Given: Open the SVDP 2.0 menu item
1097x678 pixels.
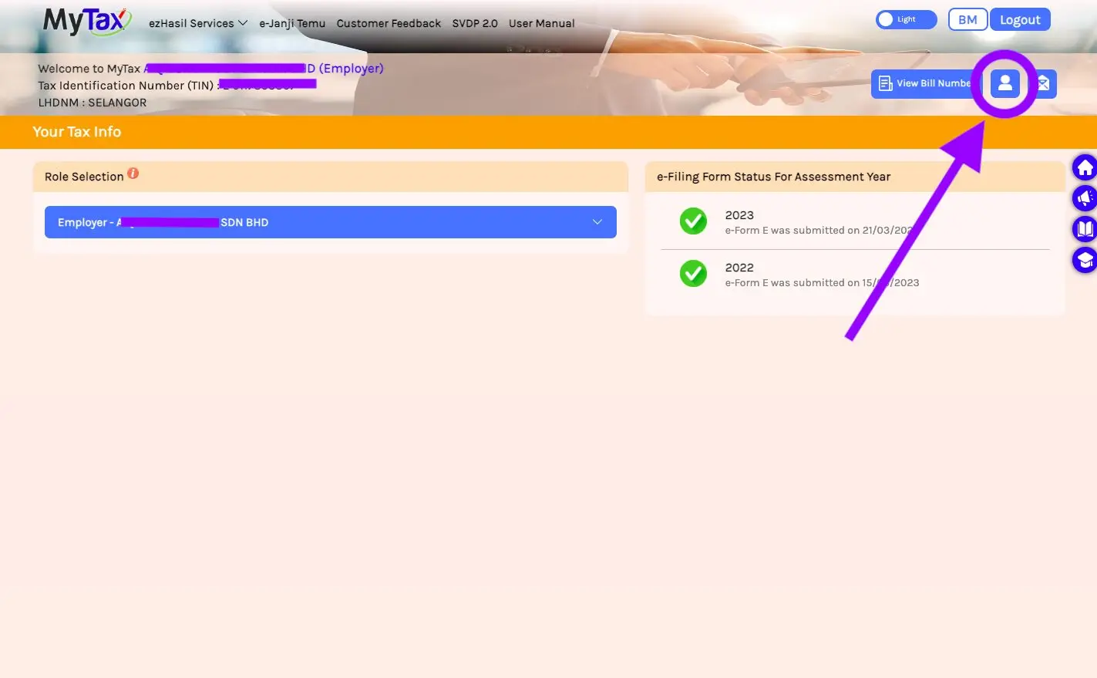Looking at the screenshot, I should [475, 23].
